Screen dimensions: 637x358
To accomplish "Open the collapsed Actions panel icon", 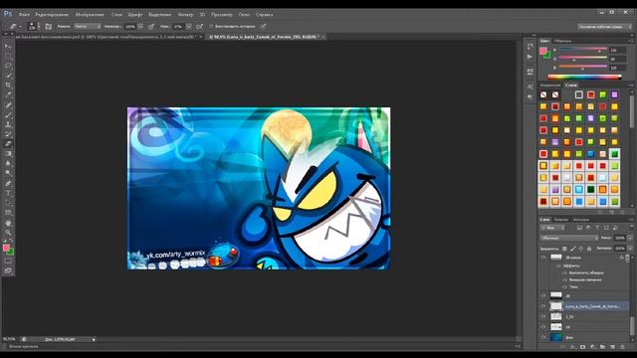I will coord(530,57).
